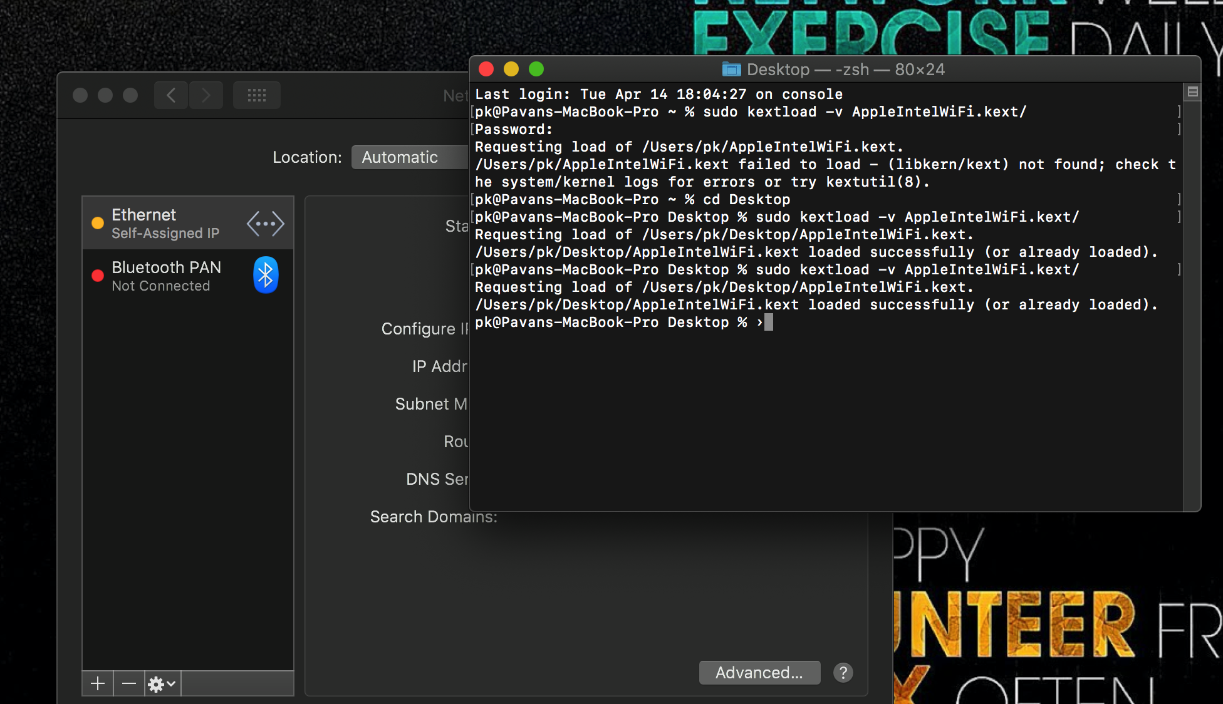Click the first 'loaded successfully' output line

tap(816, 252)
